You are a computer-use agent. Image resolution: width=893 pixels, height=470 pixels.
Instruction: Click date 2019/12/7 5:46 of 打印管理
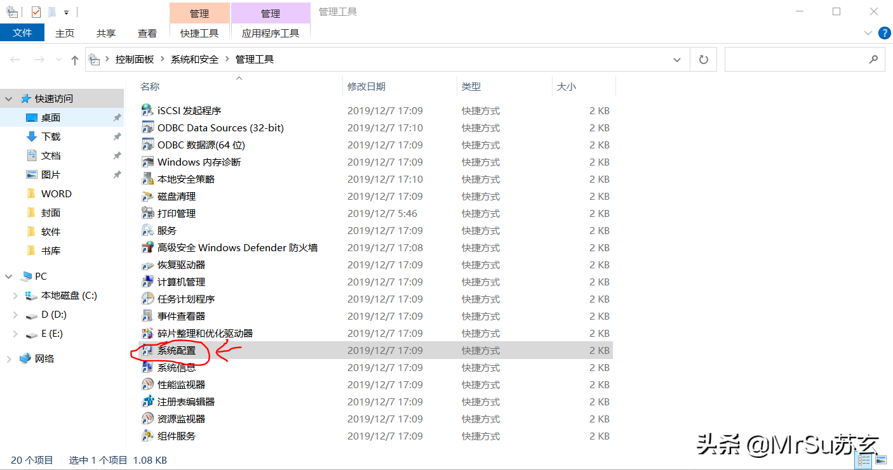coord(382,213)
